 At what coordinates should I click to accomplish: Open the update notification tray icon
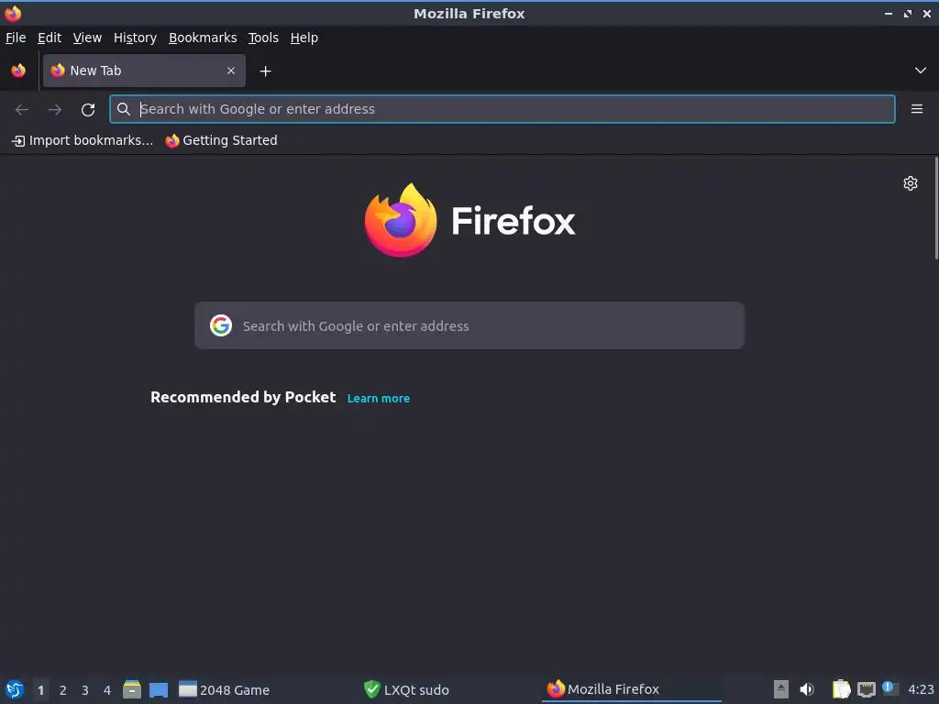coord(890,688)
